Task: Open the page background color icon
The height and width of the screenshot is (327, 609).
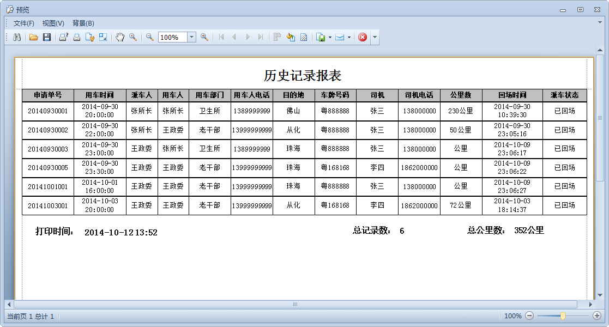Action: point(291,37)
